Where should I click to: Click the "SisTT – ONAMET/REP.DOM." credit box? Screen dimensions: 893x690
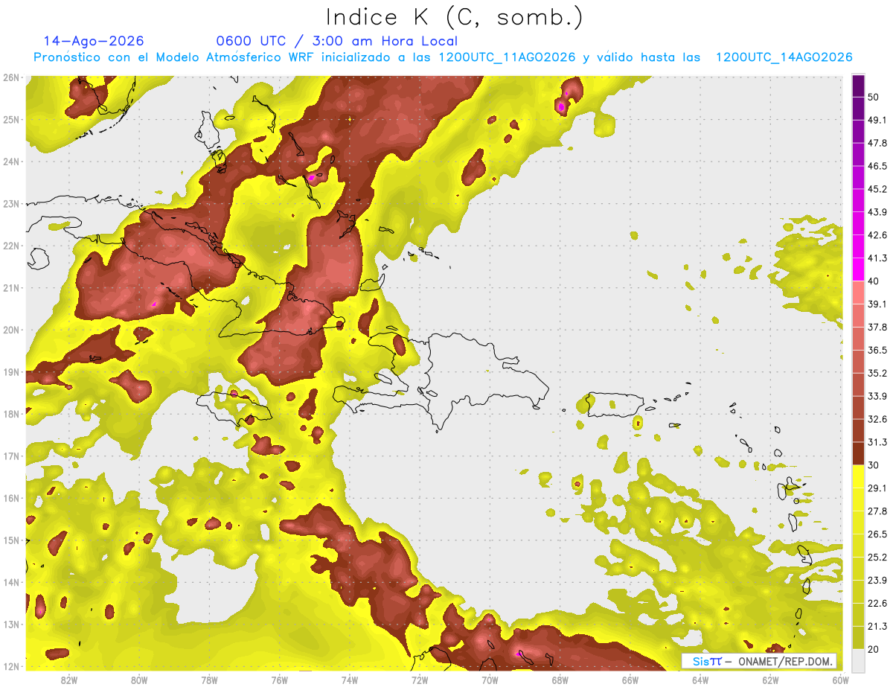pos(759,661)
